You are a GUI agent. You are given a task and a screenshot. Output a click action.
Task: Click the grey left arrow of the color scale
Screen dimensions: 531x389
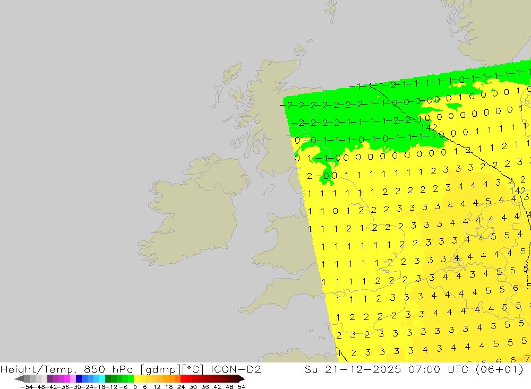tap(19, 379)
